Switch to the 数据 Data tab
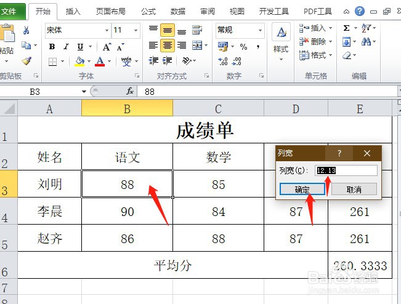This screenshot has width=401, height=304. point(178,12)
